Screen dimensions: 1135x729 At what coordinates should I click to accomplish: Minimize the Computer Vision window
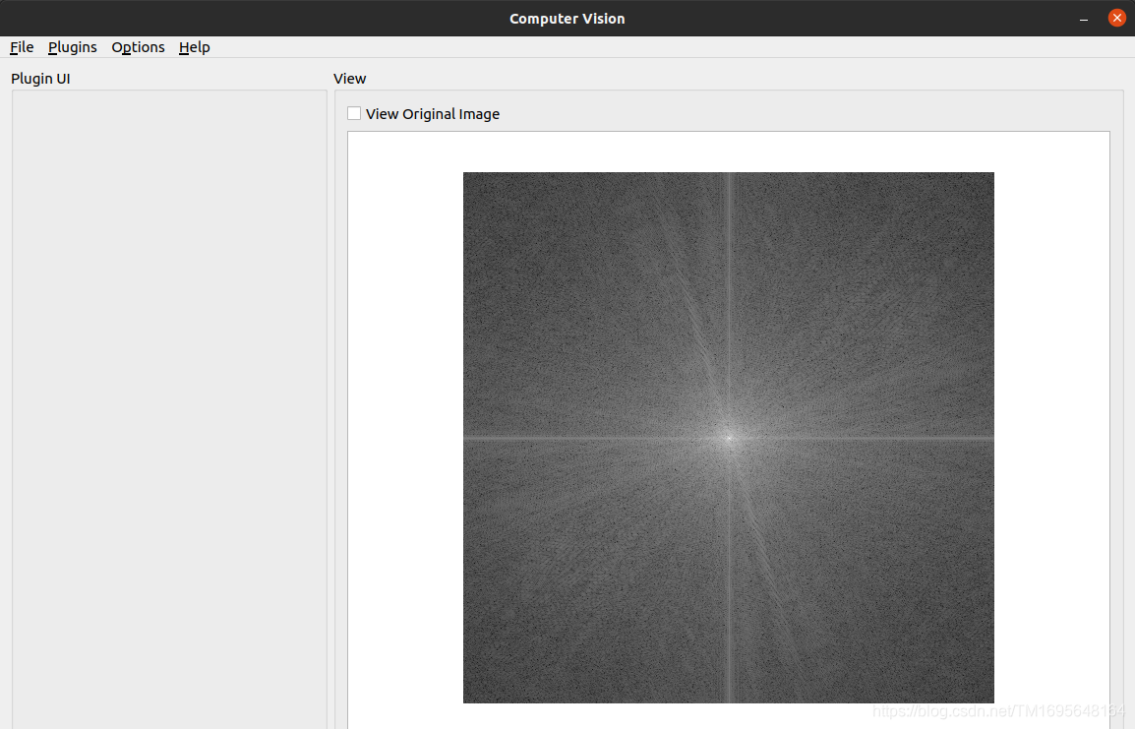(x=1084, y=19)
